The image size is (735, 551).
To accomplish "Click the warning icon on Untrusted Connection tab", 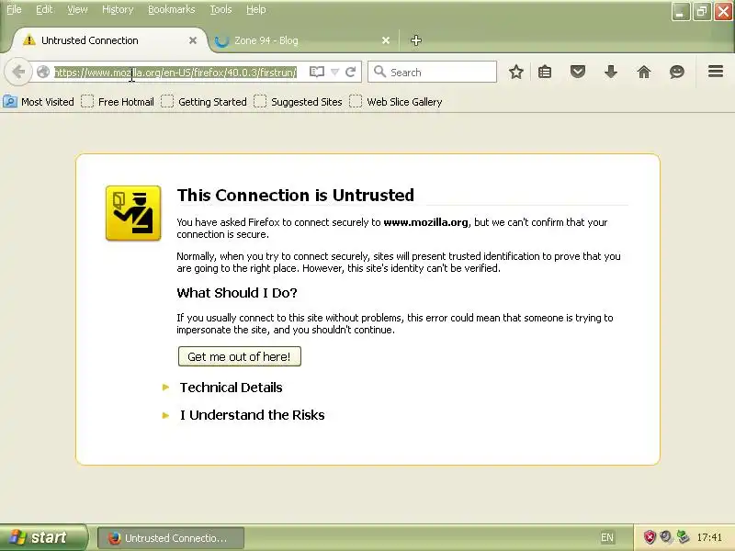I will click(29, 40).
